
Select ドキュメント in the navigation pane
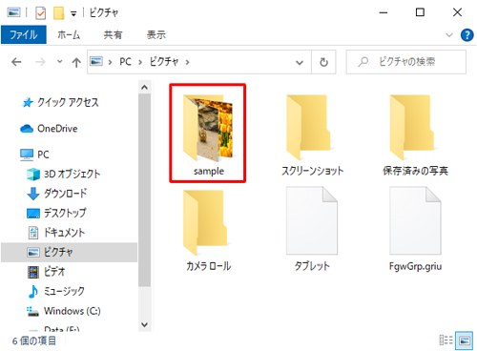coord(56,233)
